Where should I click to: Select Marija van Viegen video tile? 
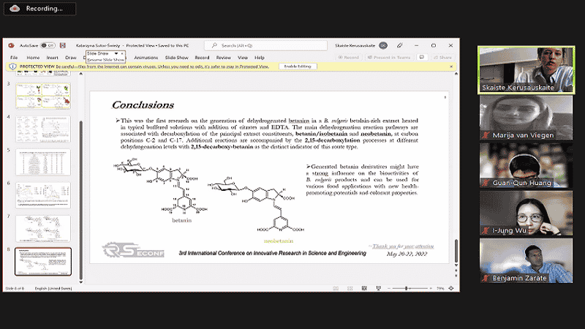[526, 118]
